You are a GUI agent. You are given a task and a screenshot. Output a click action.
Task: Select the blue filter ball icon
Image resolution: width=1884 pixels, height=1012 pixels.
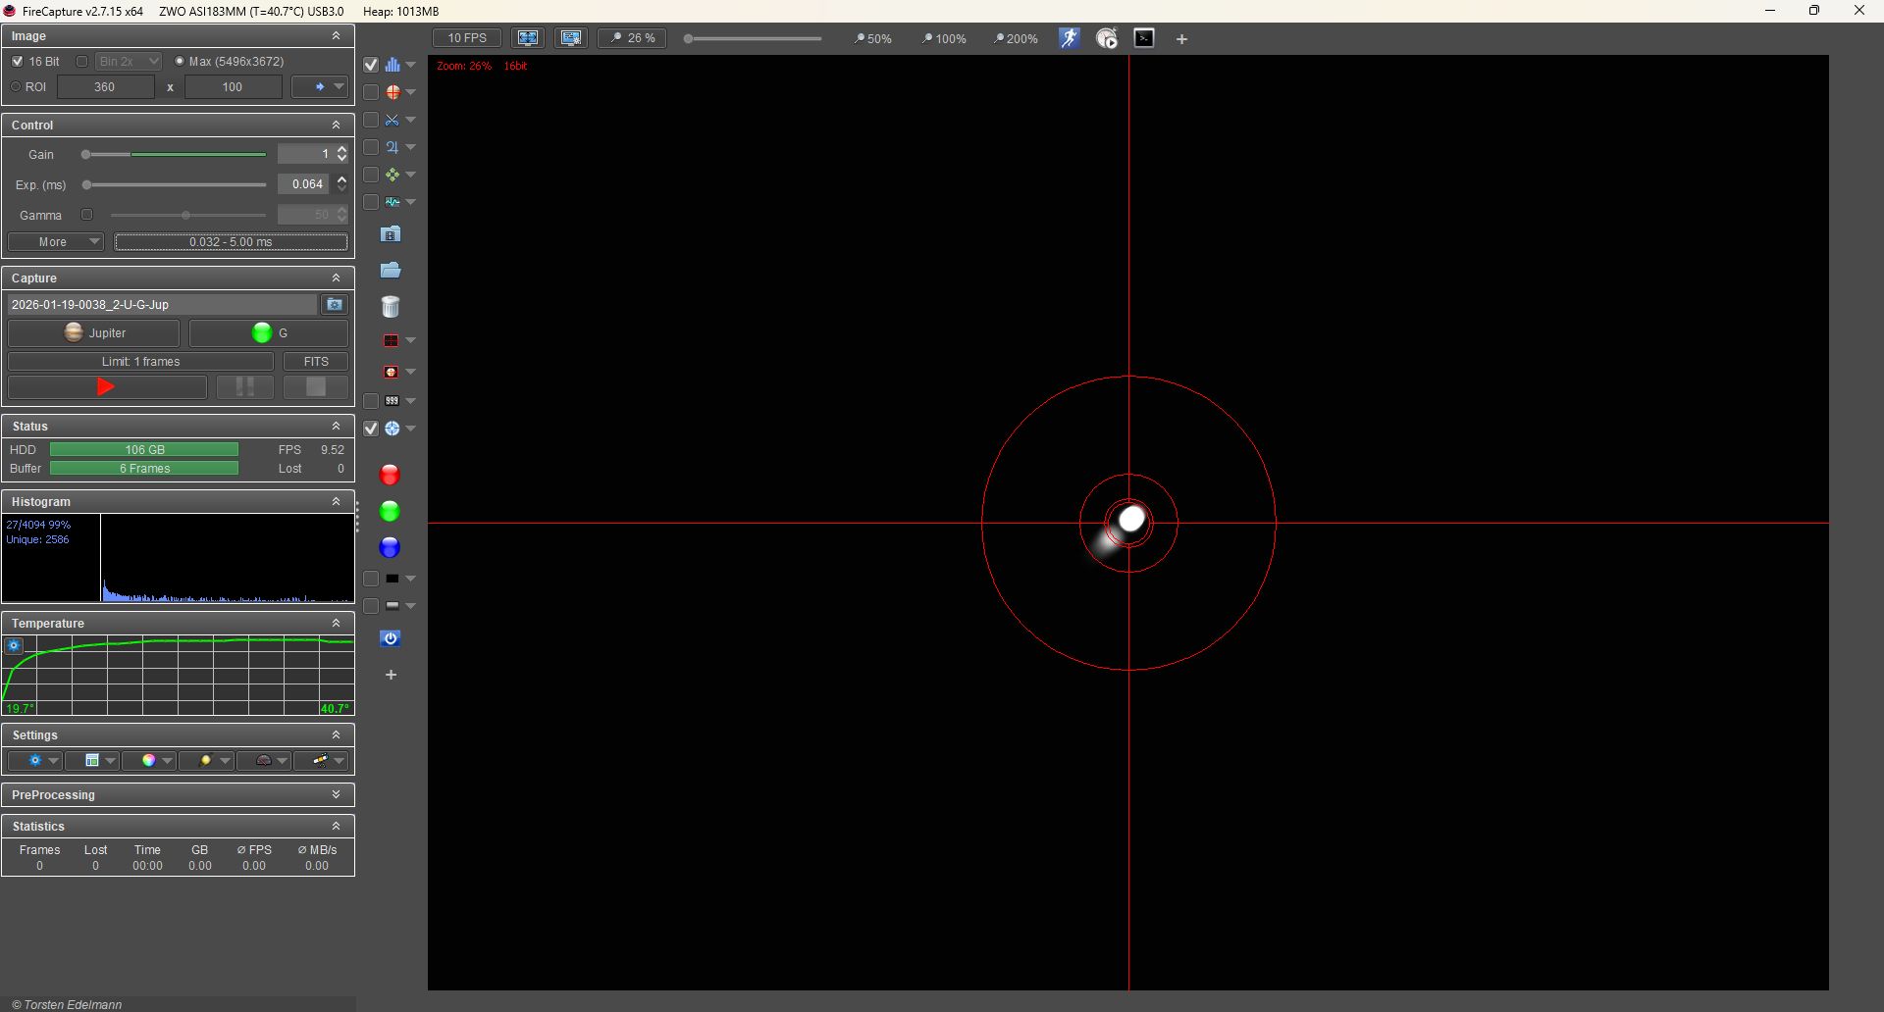coord(390,548)
